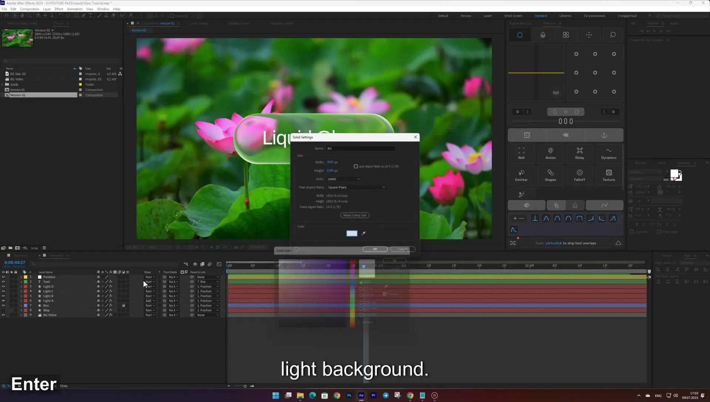
Task: Select the Null tool in Motion panel
Action: [x=521, y=153]
